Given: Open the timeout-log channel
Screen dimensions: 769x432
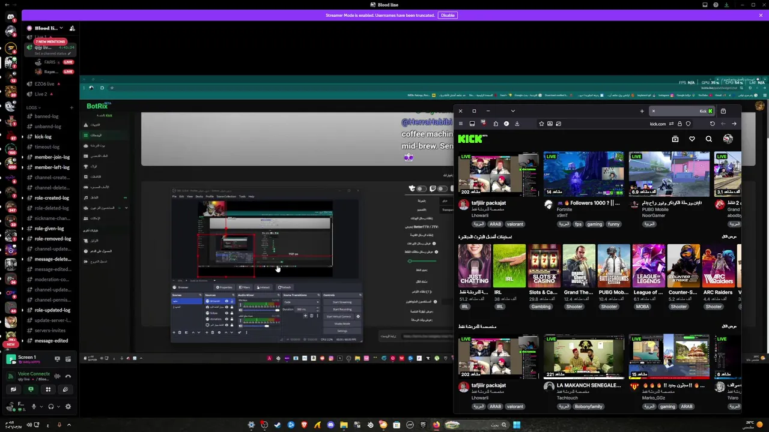Looking at the screenshot, I should pos(48,147).
